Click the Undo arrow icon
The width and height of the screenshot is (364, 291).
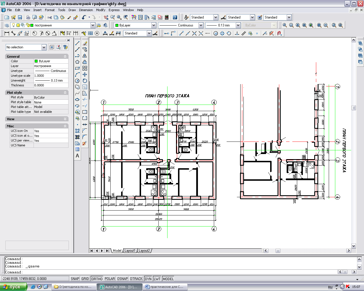point(84,17)
